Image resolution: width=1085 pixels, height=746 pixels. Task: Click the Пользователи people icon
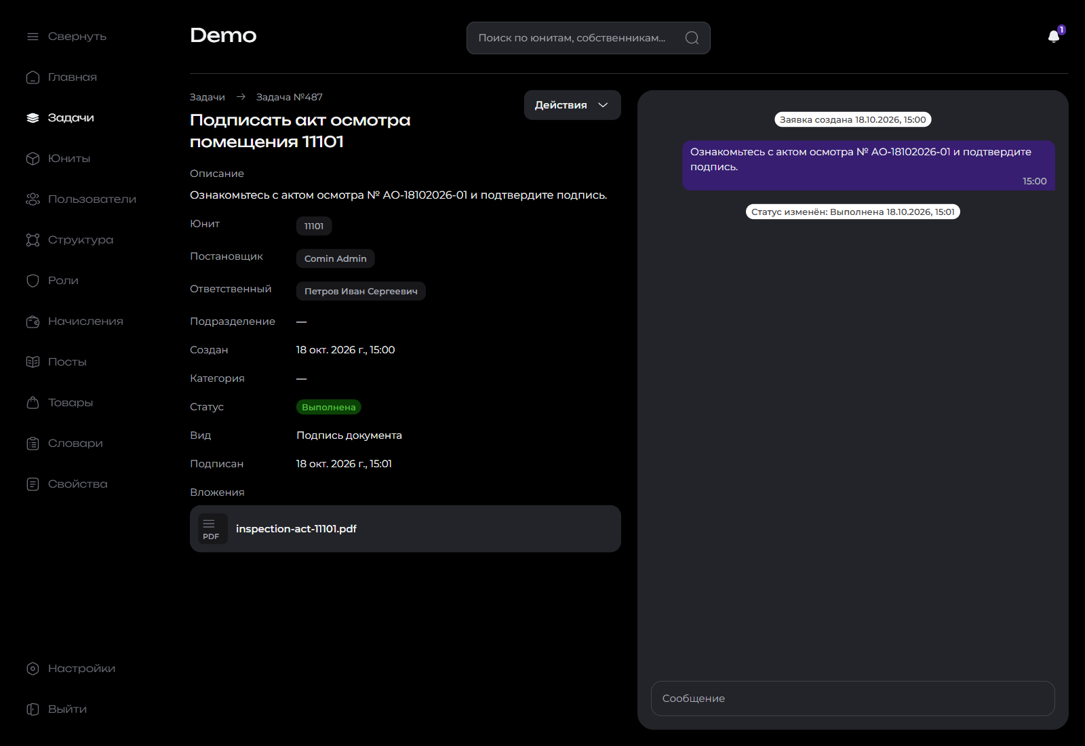(x=33, y=199)
